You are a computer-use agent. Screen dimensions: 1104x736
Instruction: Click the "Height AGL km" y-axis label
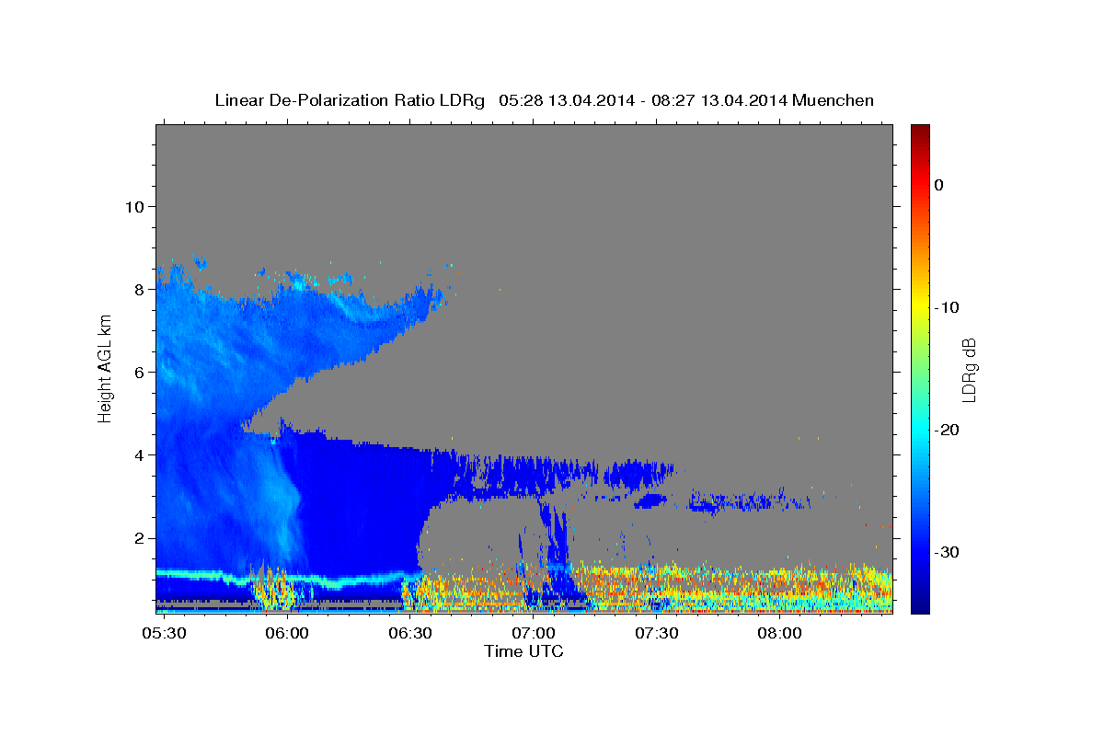pyautogui.click(x=105, y=368)
